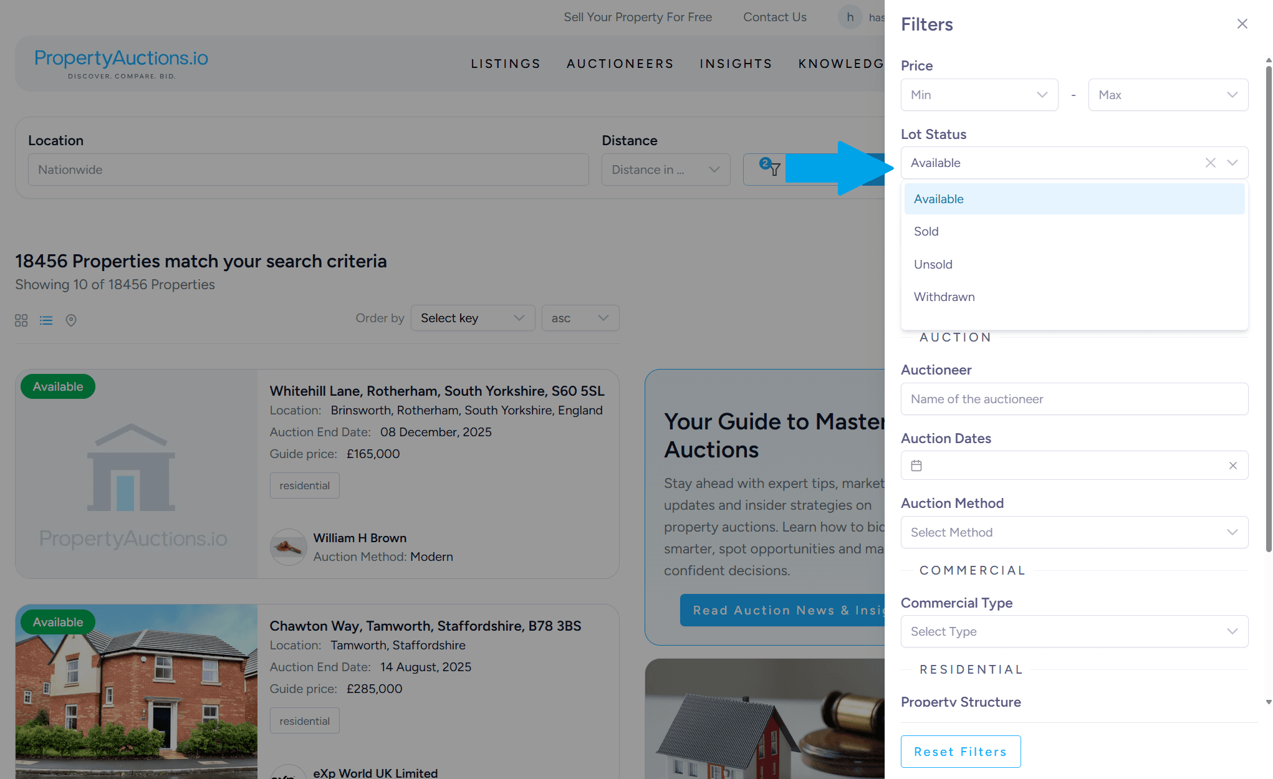Image resolution: width=1273 pixels, height=779 pixels.
Task: Switch to list view layout
Action: point(46,320)
